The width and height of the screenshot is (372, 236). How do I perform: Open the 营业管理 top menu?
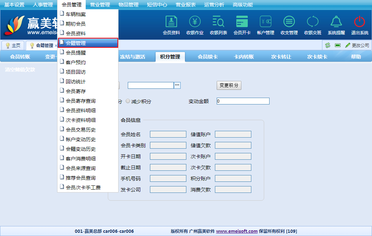click(x=100, y=5)
